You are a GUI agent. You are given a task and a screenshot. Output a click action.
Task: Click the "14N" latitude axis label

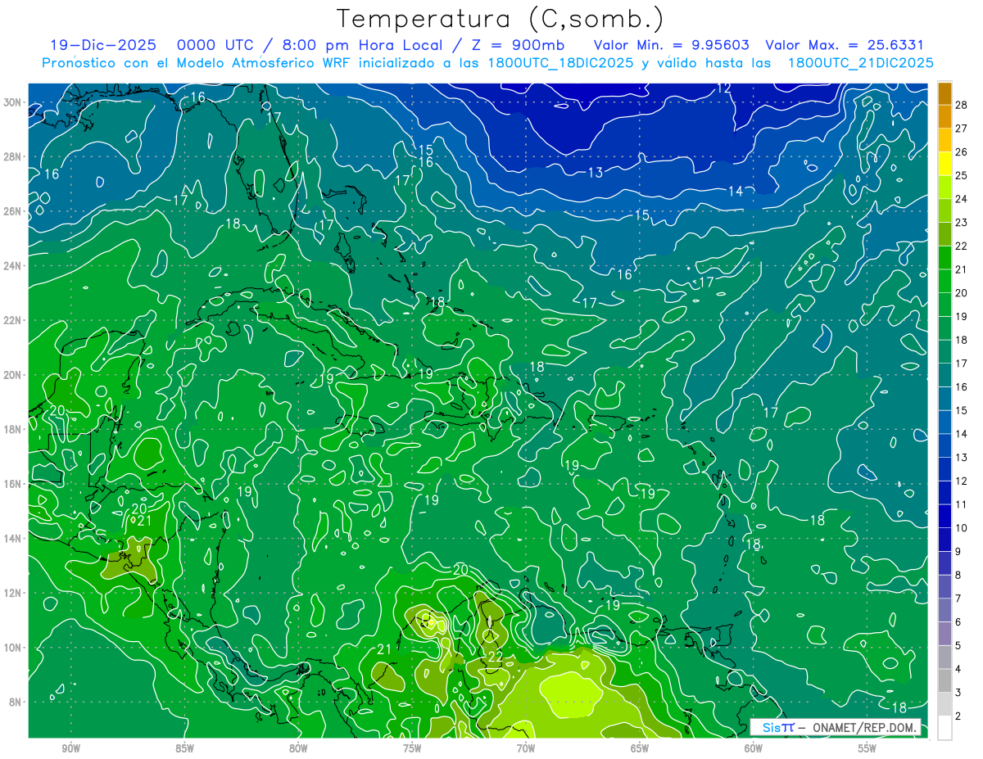[x=14, y=538]
